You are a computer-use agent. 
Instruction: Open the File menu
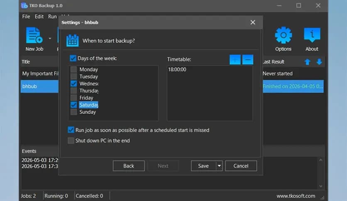26,17
